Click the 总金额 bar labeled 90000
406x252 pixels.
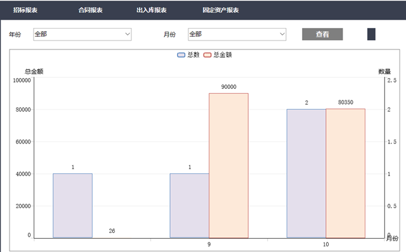pyautogui.click(x=228, y=166)
